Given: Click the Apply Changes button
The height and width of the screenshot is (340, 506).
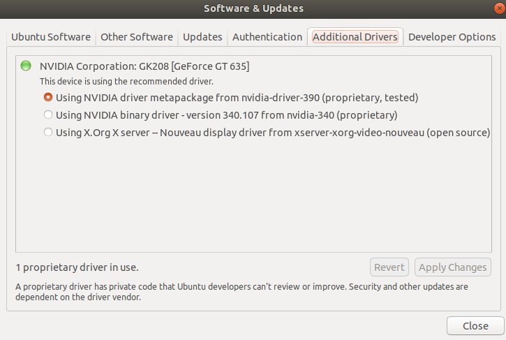Looking at the screenshot, I should (x=453, y=267).
